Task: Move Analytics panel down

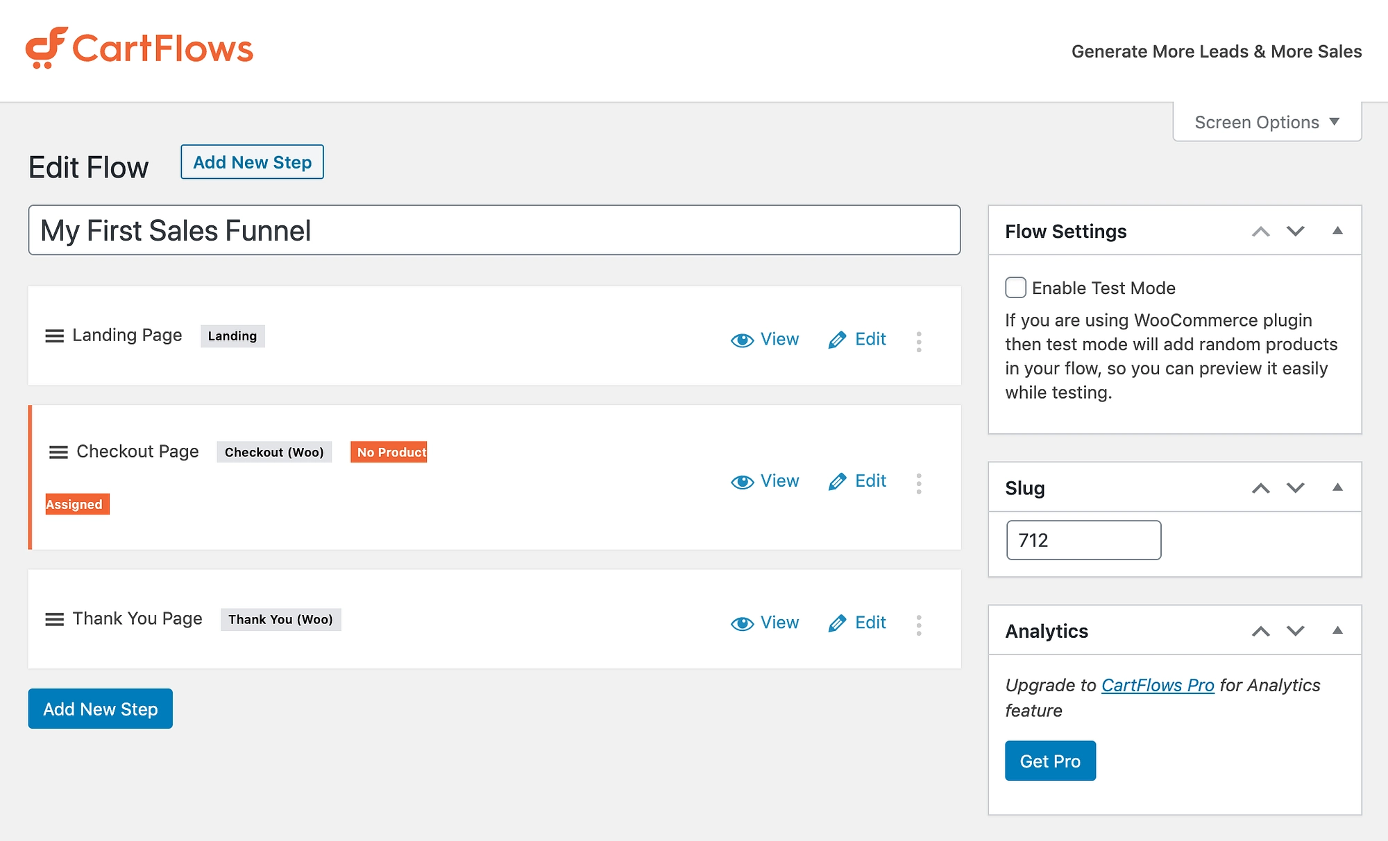Action: pos(1296,631)
